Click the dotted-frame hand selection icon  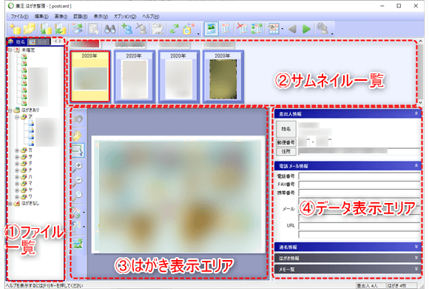(93, 29)
